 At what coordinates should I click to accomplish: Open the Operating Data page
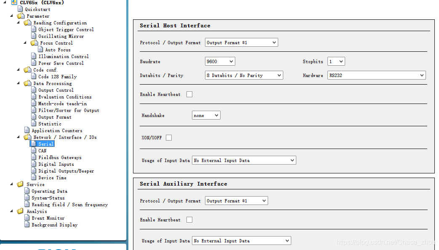pyautogui.click(x=49, y=191)
